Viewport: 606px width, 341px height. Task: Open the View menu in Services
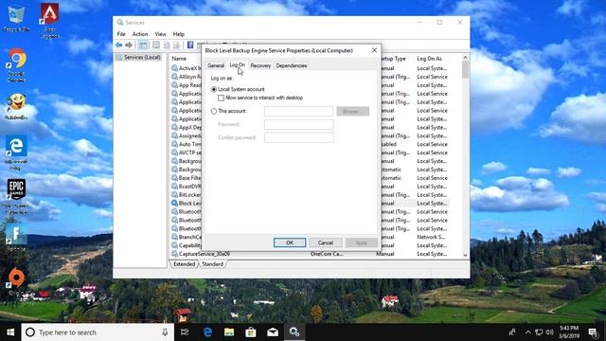(x=160, y=34)
